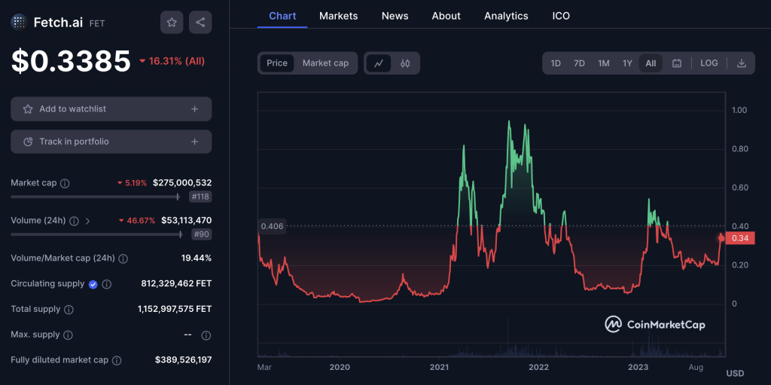Set chart range to 1Y

click(627, 63)
